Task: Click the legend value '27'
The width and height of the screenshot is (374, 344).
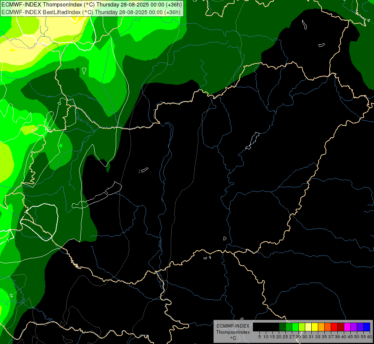Action: pos(292,337)
